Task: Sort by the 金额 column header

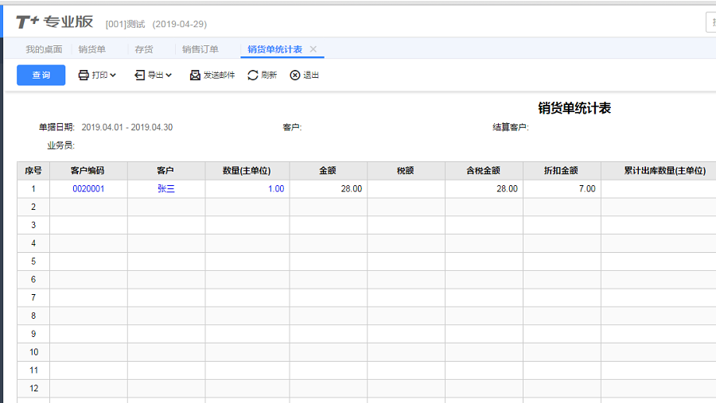Action: [328, 171]
